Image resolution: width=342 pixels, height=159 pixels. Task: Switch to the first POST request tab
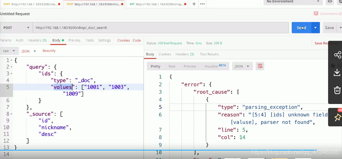click(x=32, y=4)
